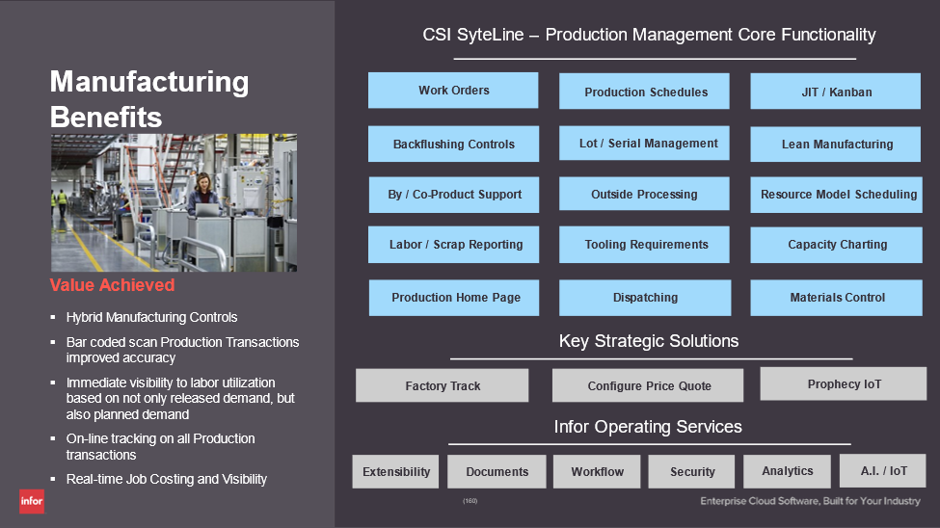Click Enterprise Cloud Software tagline
Image resolution: width=940 pixels, height=528 pixels.
click(x=810, y=501)
